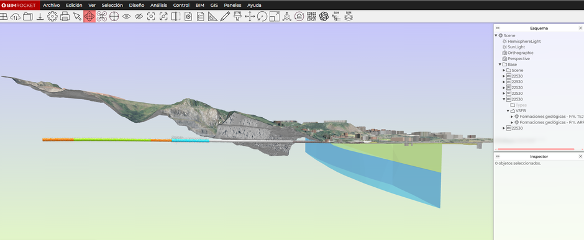Image resolution: width=584 pixels, height=240 pixels.
Task: Select the greyed Types folder
Action: coord(521,105)
